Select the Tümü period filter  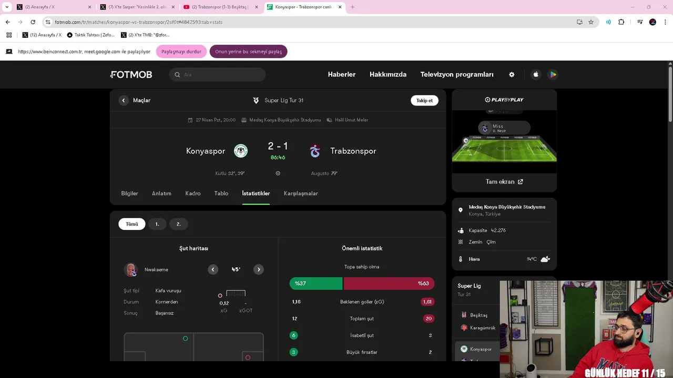point(132,224)
